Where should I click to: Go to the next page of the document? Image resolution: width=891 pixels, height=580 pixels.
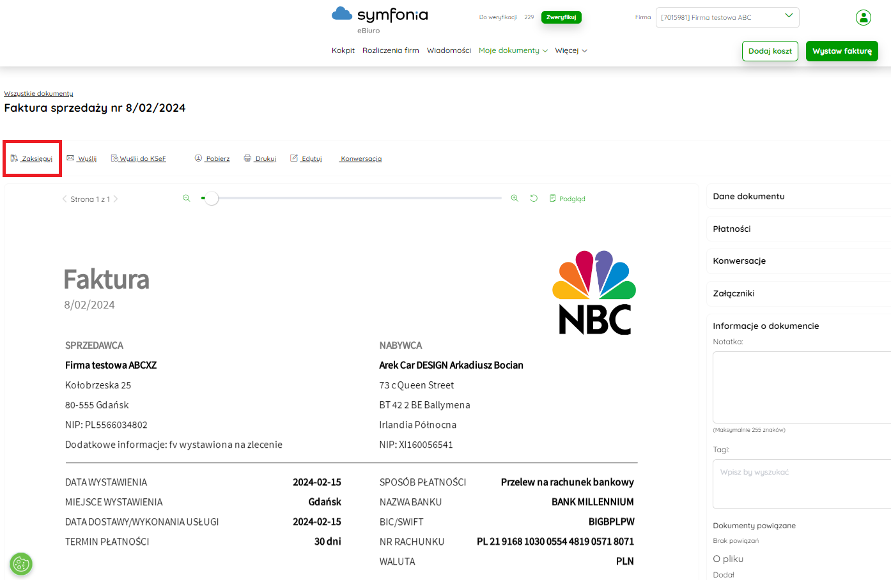tap(116, 199)
